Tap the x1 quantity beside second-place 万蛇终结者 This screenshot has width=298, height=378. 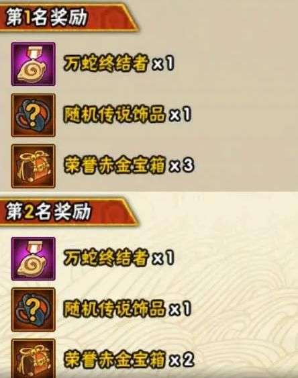164,258
